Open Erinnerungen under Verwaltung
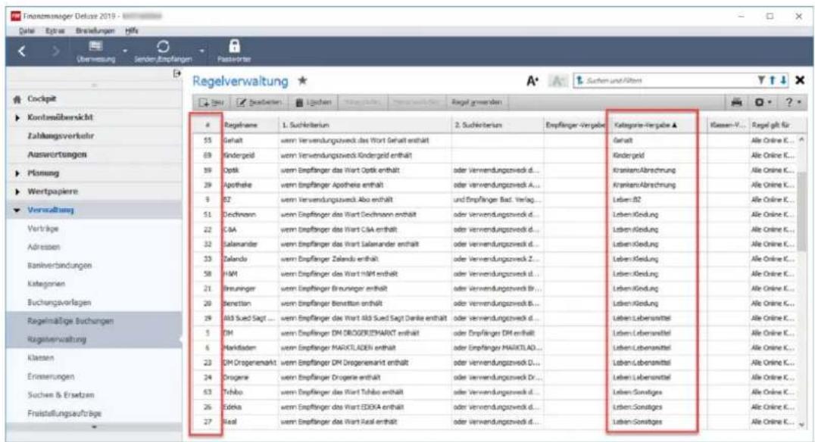Screen dimensions: 815x442 51,377
